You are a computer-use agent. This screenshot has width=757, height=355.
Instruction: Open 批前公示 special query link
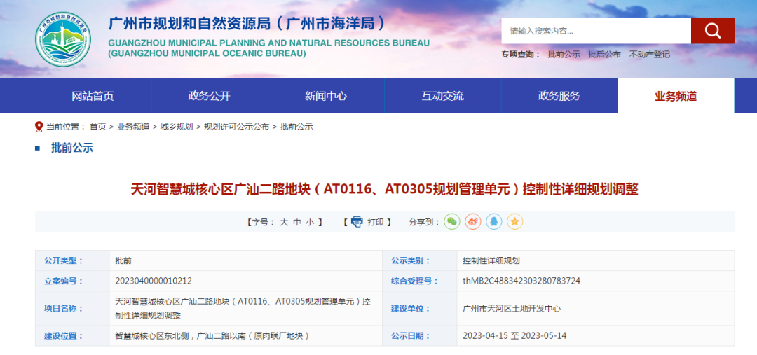[x=564, y=55]
